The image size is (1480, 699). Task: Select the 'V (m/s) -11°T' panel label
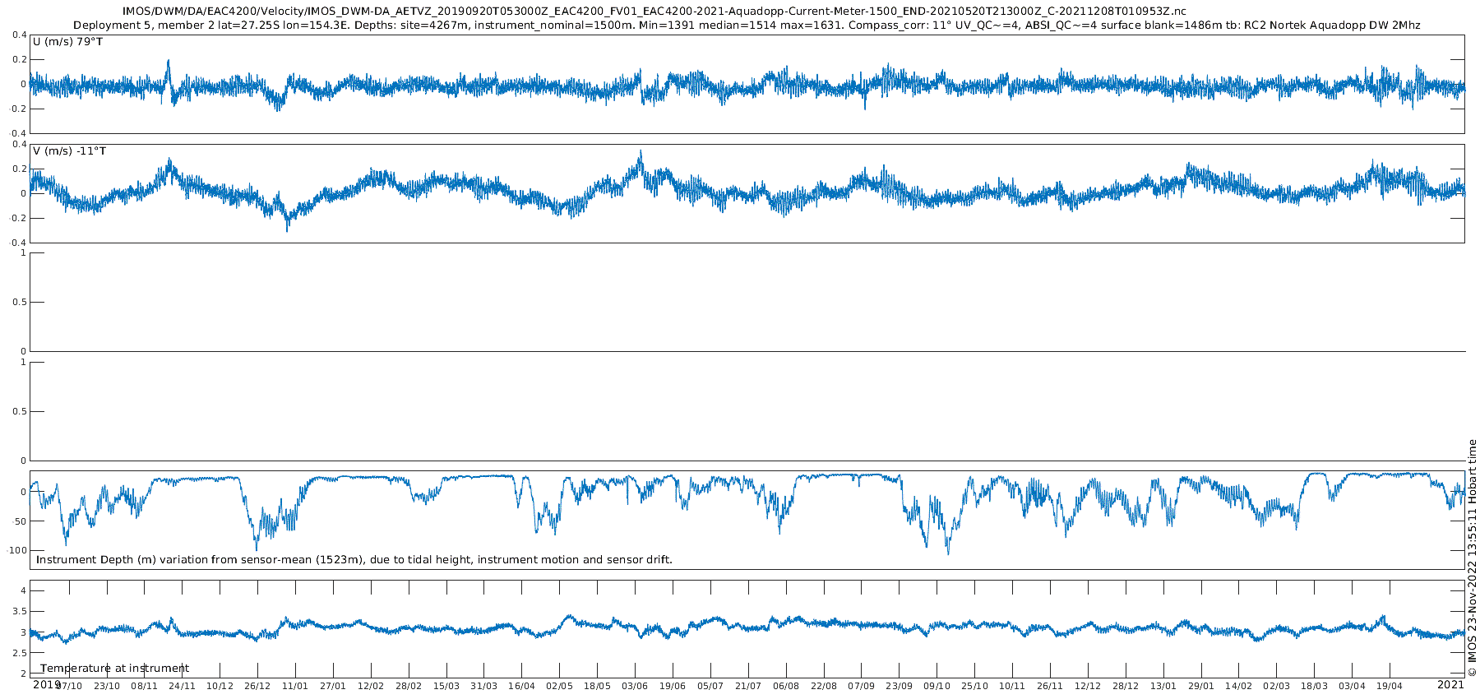70,151
